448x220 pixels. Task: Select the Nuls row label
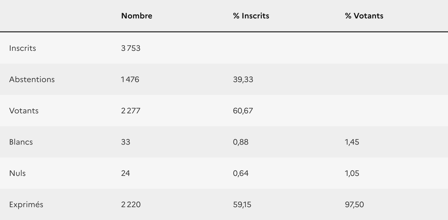click(x=17, y=173)
